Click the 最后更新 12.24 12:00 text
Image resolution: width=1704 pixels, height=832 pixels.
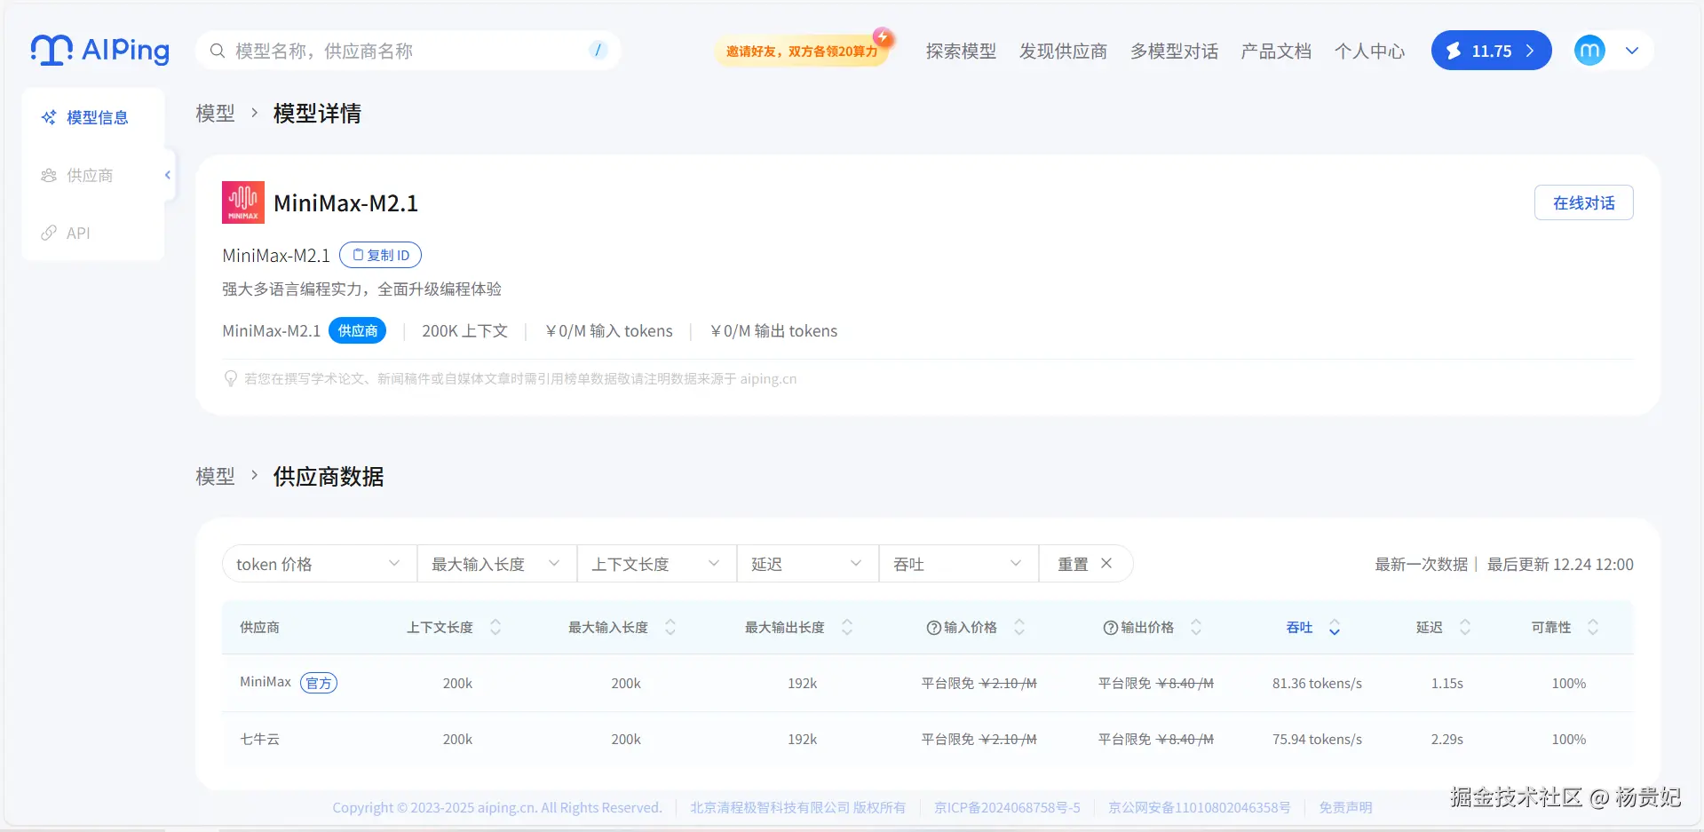point(1560,564)
